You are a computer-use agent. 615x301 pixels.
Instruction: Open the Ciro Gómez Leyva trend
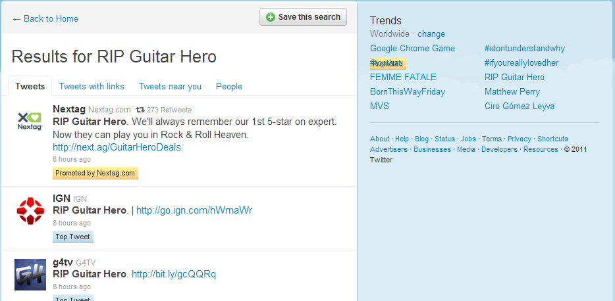pos(520,106)
